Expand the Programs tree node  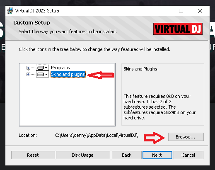28,68
